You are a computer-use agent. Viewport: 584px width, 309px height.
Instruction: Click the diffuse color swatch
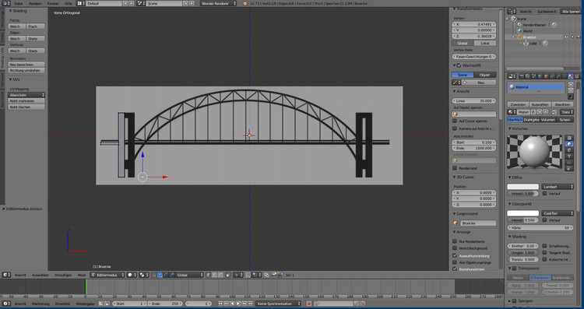coord(523,187)
